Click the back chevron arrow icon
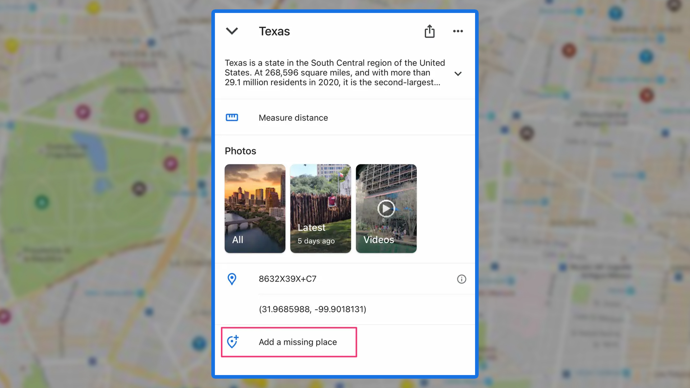The height and width of the screenshot is (388, 690). click(232, 31)
